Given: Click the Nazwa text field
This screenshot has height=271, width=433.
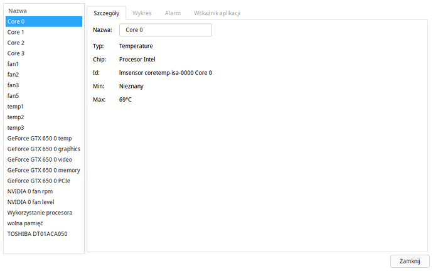Looking at the screenshot, I should click(166, 29).
